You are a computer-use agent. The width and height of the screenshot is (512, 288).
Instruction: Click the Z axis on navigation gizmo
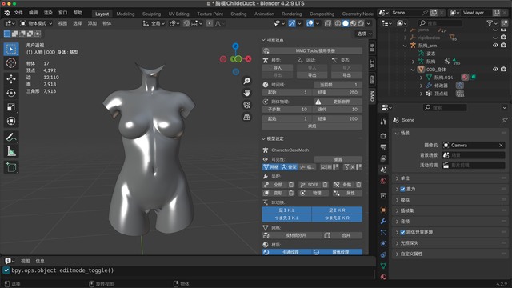tap(235, 46)
